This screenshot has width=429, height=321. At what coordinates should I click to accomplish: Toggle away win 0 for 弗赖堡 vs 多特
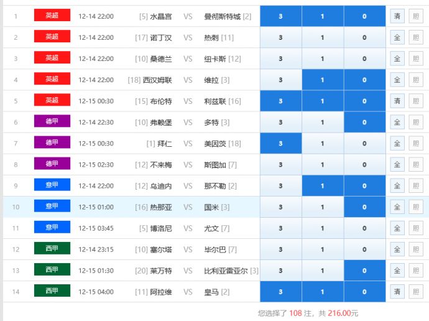[364, 122]
